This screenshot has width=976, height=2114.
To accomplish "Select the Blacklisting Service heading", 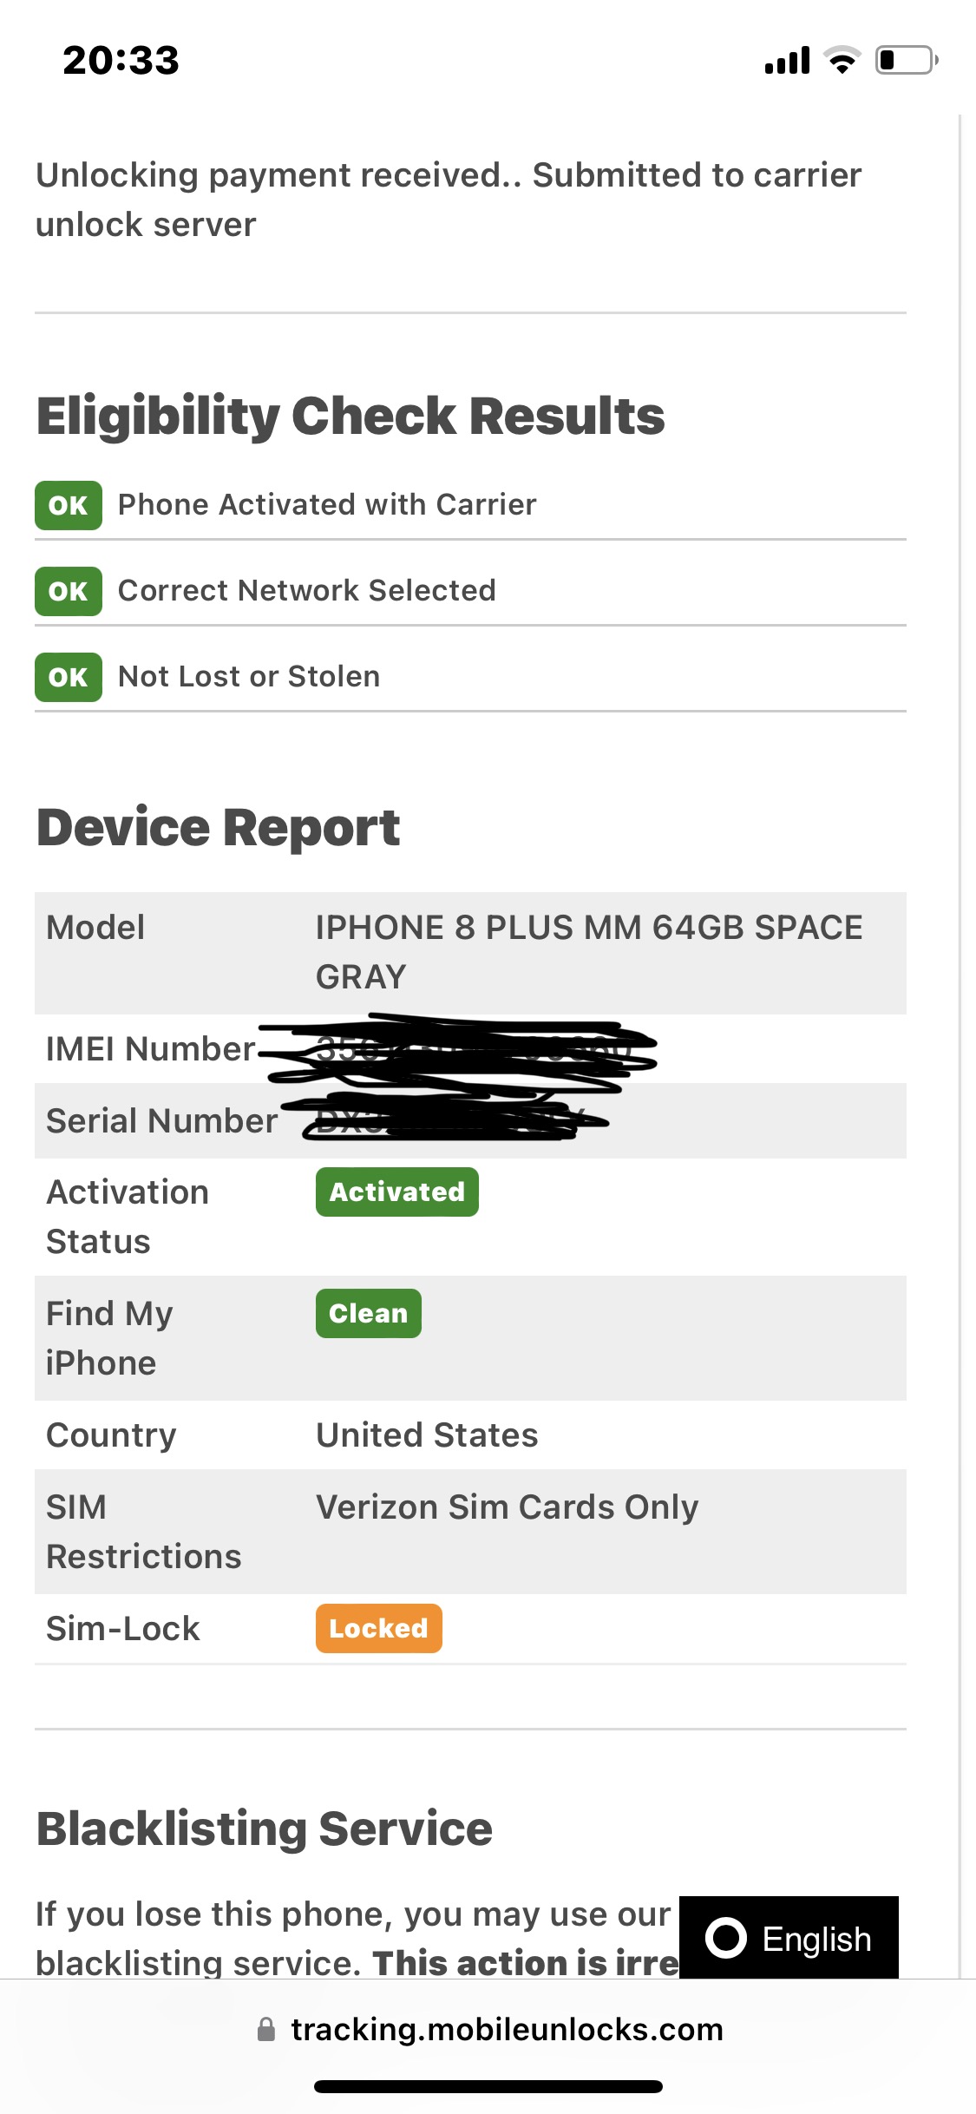I will [x=264, y=1828].
